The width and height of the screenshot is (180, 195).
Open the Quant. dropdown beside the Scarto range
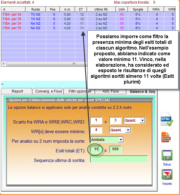(142, 120)
